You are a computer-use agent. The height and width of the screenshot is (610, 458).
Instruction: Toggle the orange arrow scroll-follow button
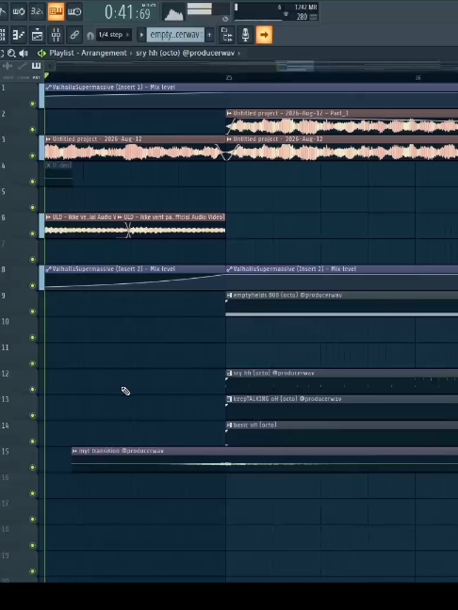264,35
